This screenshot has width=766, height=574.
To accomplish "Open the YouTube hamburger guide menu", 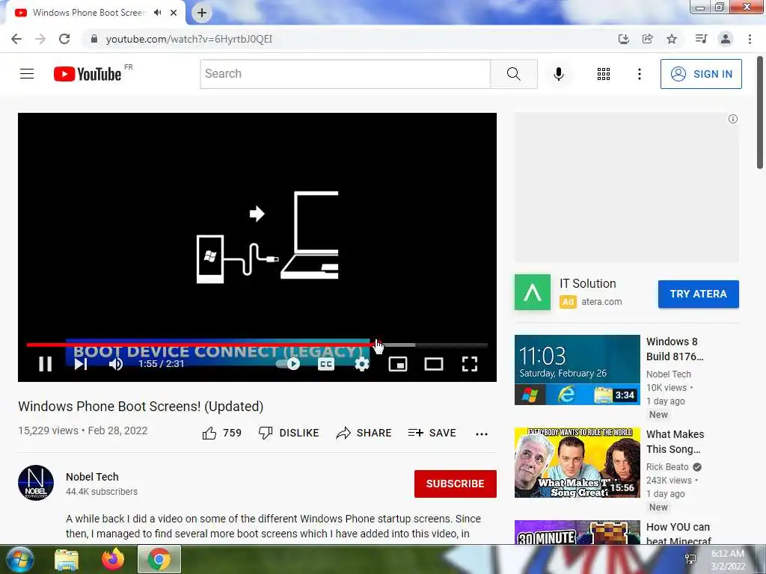I will tap(27, 74).
